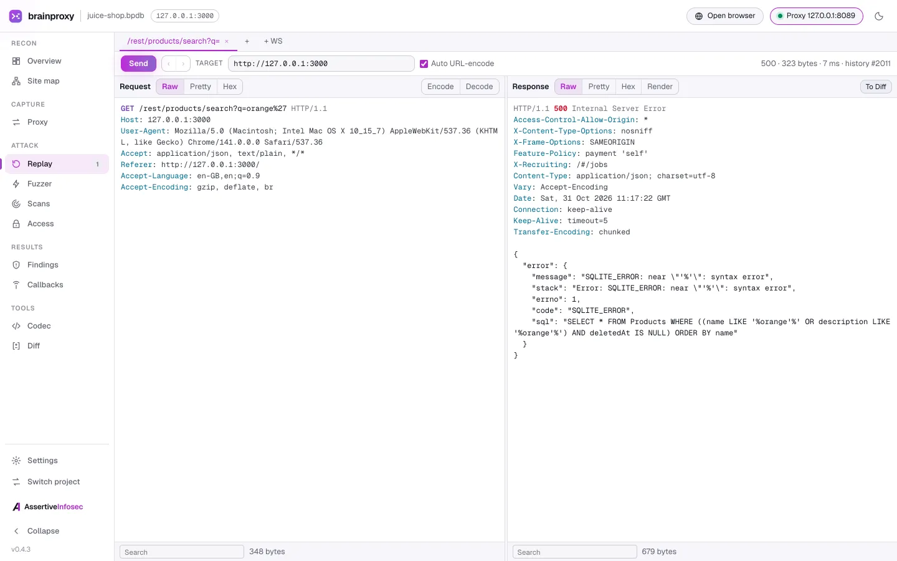Viewport: 897px width, 561px height.
Task: Click the Open browser button
Action: (x=725, y=16)
